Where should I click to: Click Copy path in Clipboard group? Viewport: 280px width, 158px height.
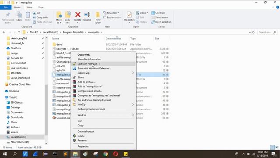point(40,18)
